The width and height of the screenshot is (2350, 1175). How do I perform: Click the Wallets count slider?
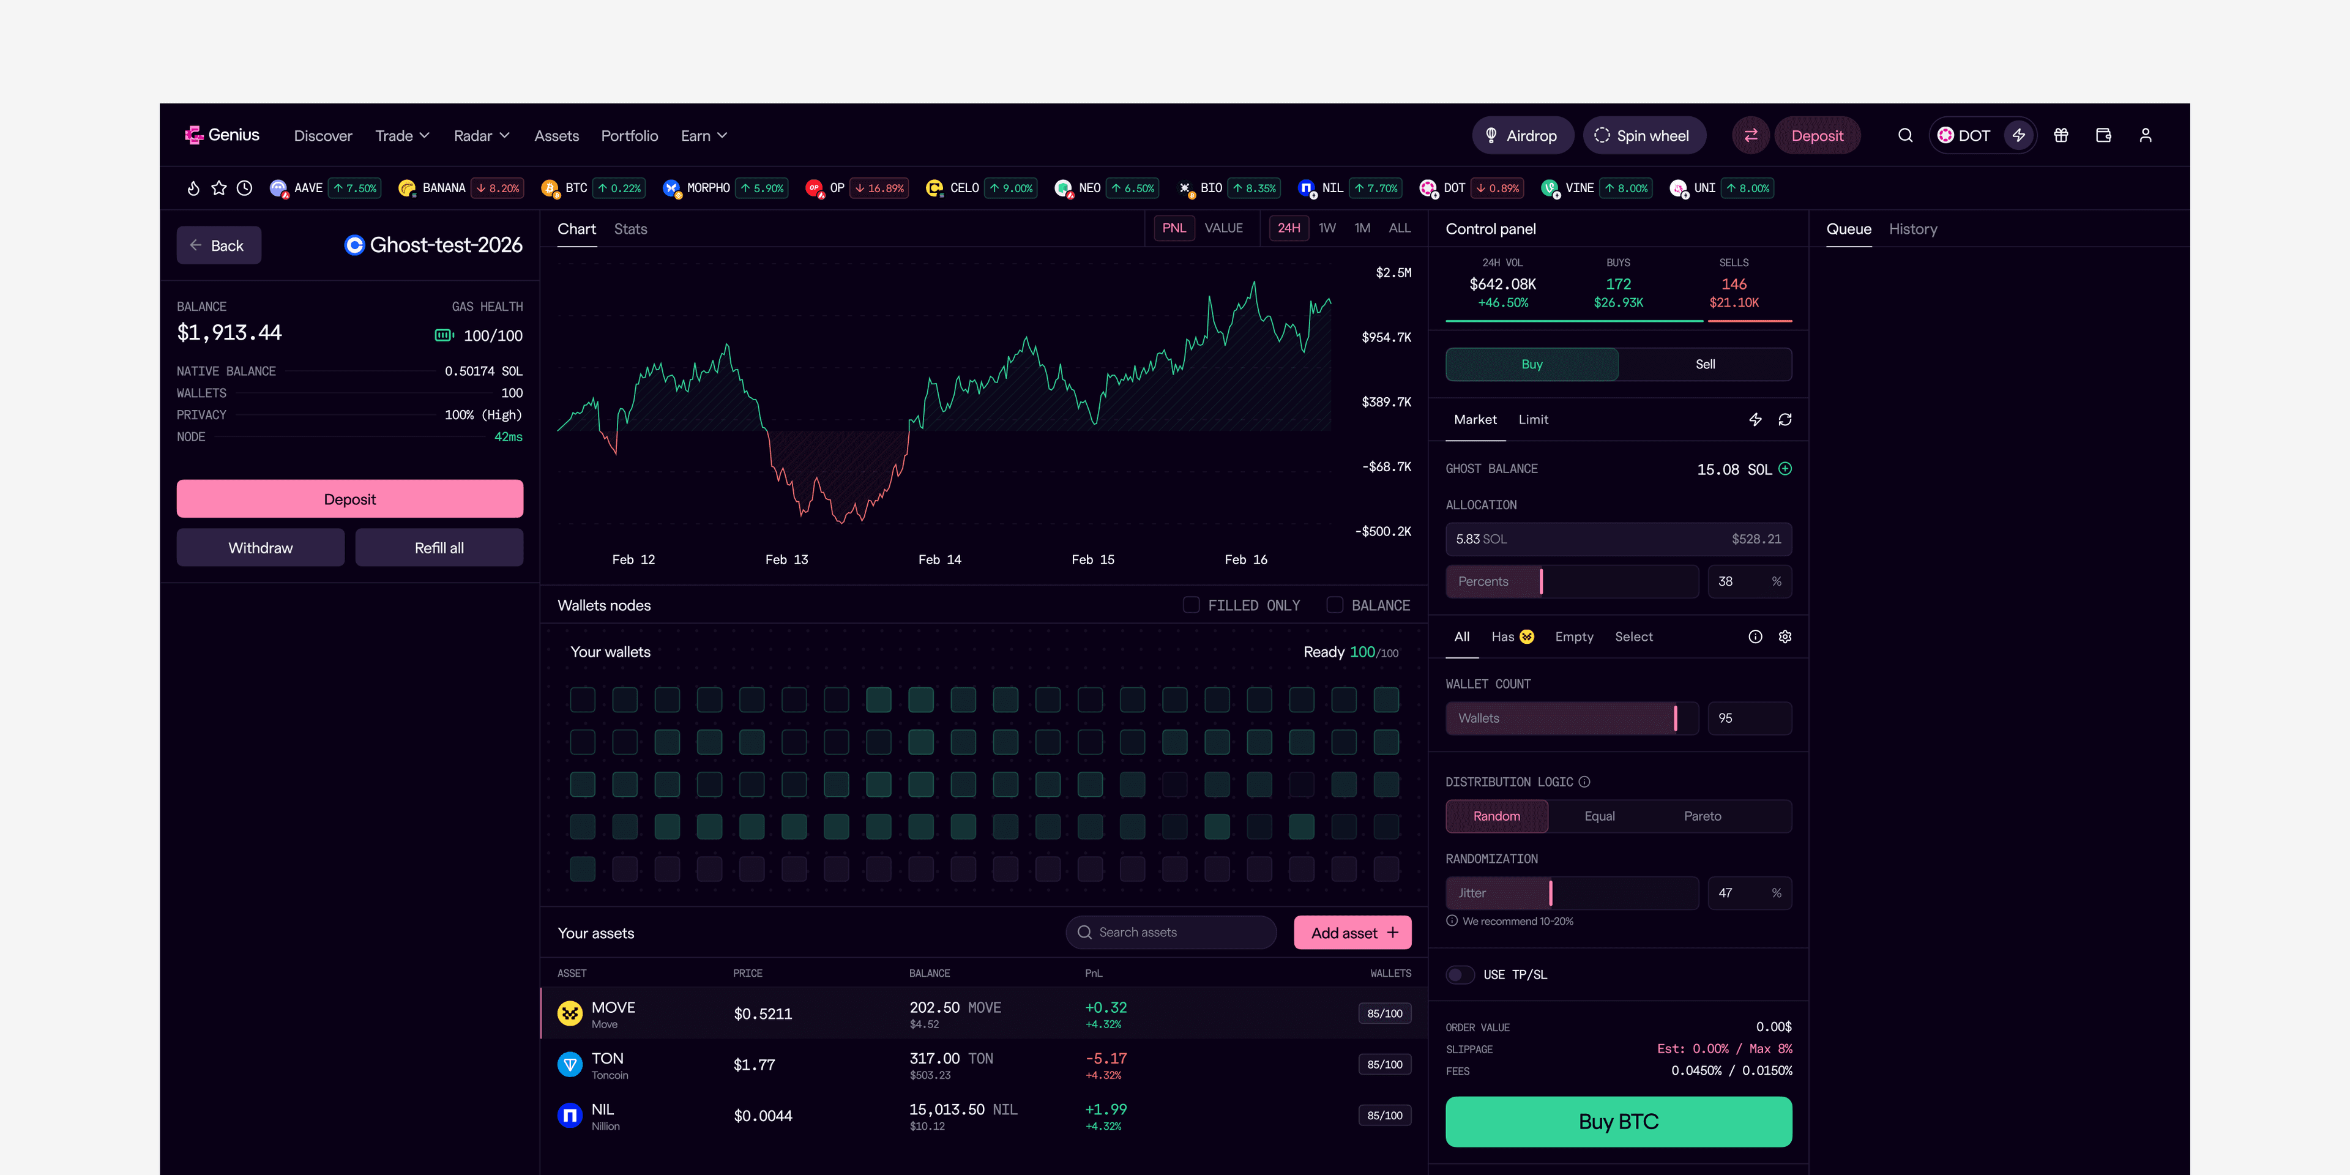pos(1572,718)
